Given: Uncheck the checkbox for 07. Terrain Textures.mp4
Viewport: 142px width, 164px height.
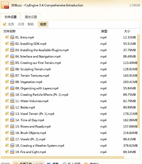Looking at the screenshot, I should pyautogui.click(x=7, y=75).
